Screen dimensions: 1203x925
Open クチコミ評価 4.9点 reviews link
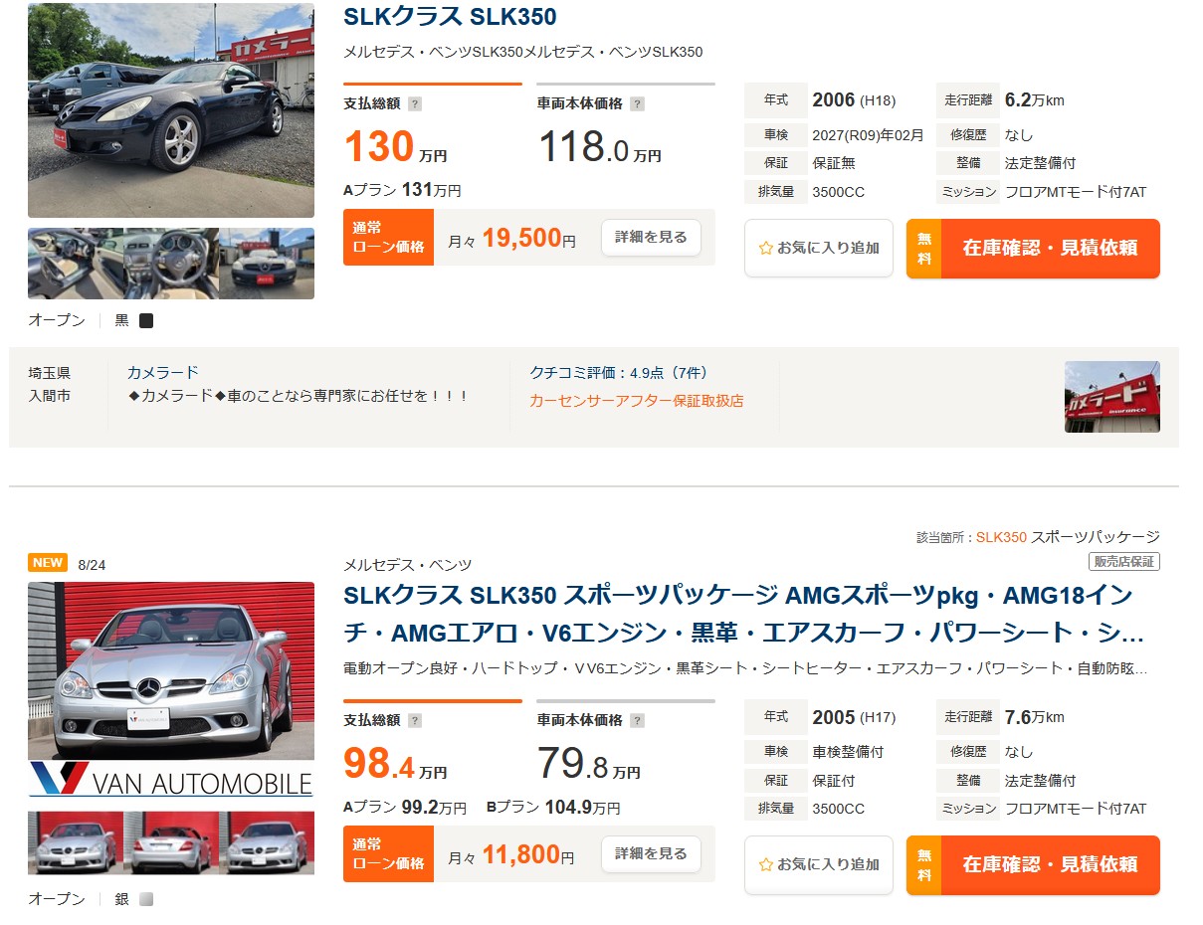click(619, 373)
